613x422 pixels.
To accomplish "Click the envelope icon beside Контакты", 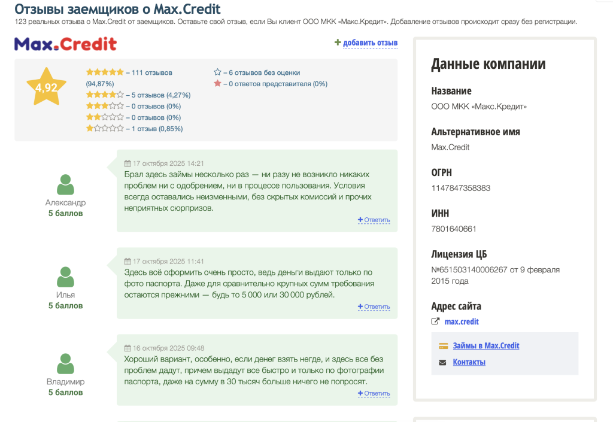I will 443,362.
